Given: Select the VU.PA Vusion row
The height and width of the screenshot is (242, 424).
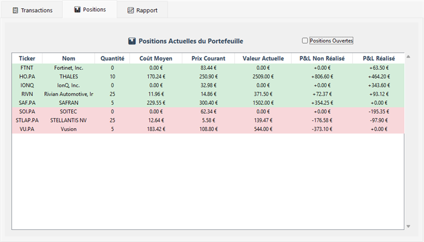Looking at the screenshot, I should [x=69, y=129].
